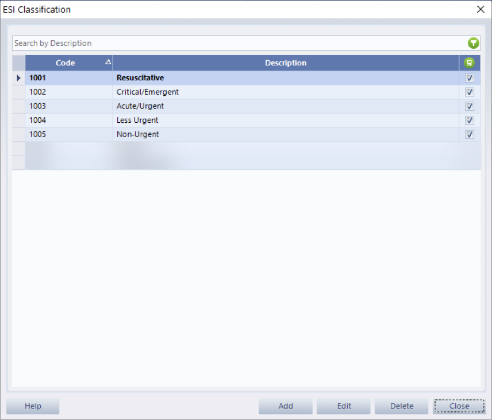Click the row indicator arrow beside code 1001
The width and height of the screenshot is (492, 420).
(18, 78)
